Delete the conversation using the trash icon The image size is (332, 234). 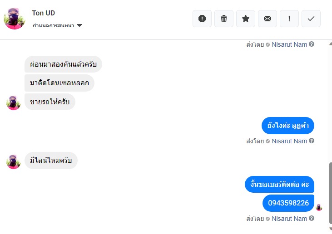pyautogui.click(x=224, y=19)
